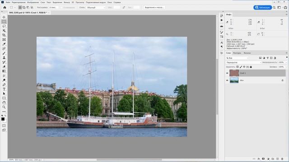
Task: Open the Фильтр menu
Action: pyautogui.click(x=67, y=2)
